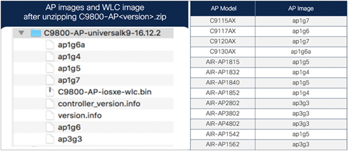Screen dimensions: 348x151
Task: Click the ap3g3 image cell in AIR-AP2802 row
Action: [301, 103]
